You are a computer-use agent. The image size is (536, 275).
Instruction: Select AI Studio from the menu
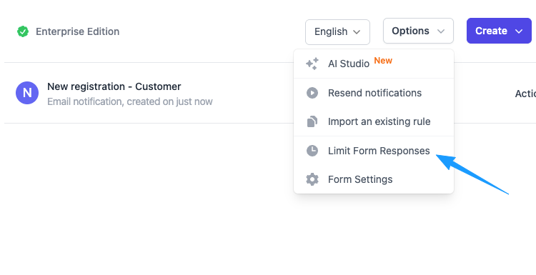click(x=374, y=64)
